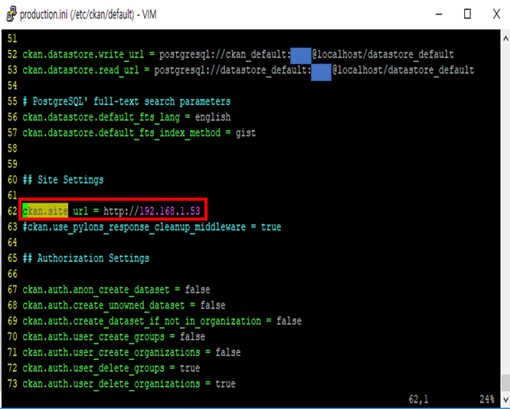Click '@localhost/datastore_default' on line 52
The height and width of the screenshot is (409, 510).
[x=383, y=54]
